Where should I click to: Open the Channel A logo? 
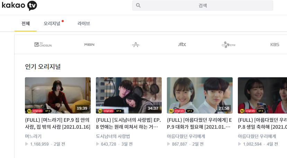[136, 45]
